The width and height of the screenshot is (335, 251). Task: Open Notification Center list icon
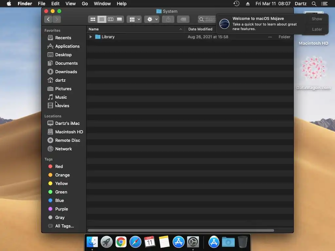(x=325, y=4)
